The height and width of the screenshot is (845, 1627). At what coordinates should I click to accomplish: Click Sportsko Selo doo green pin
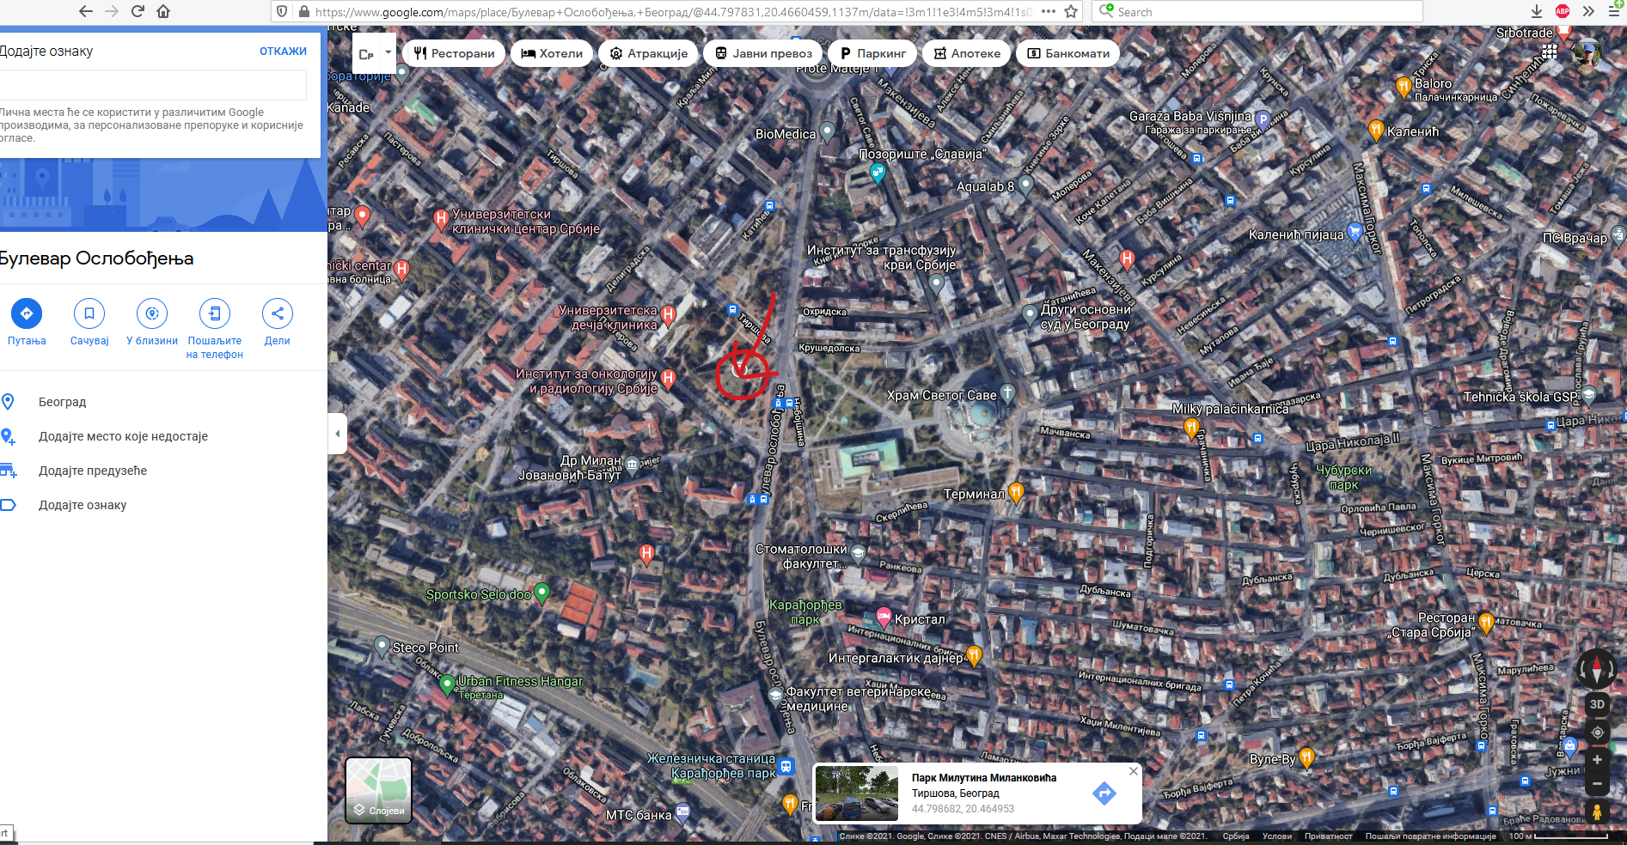click(541, 593)
